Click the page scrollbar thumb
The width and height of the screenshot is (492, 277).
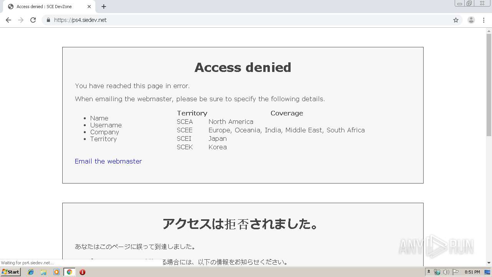[489, 85]
